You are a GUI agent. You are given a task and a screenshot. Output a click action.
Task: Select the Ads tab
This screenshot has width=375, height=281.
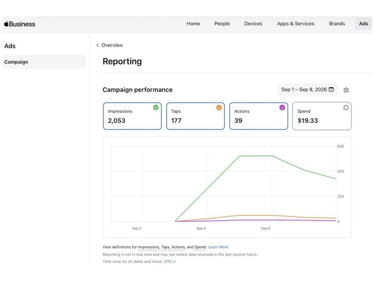pos(363,24)
